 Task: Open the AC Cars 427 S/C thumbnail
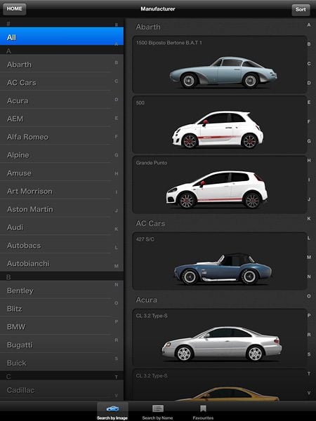click(x=220, y=261)
